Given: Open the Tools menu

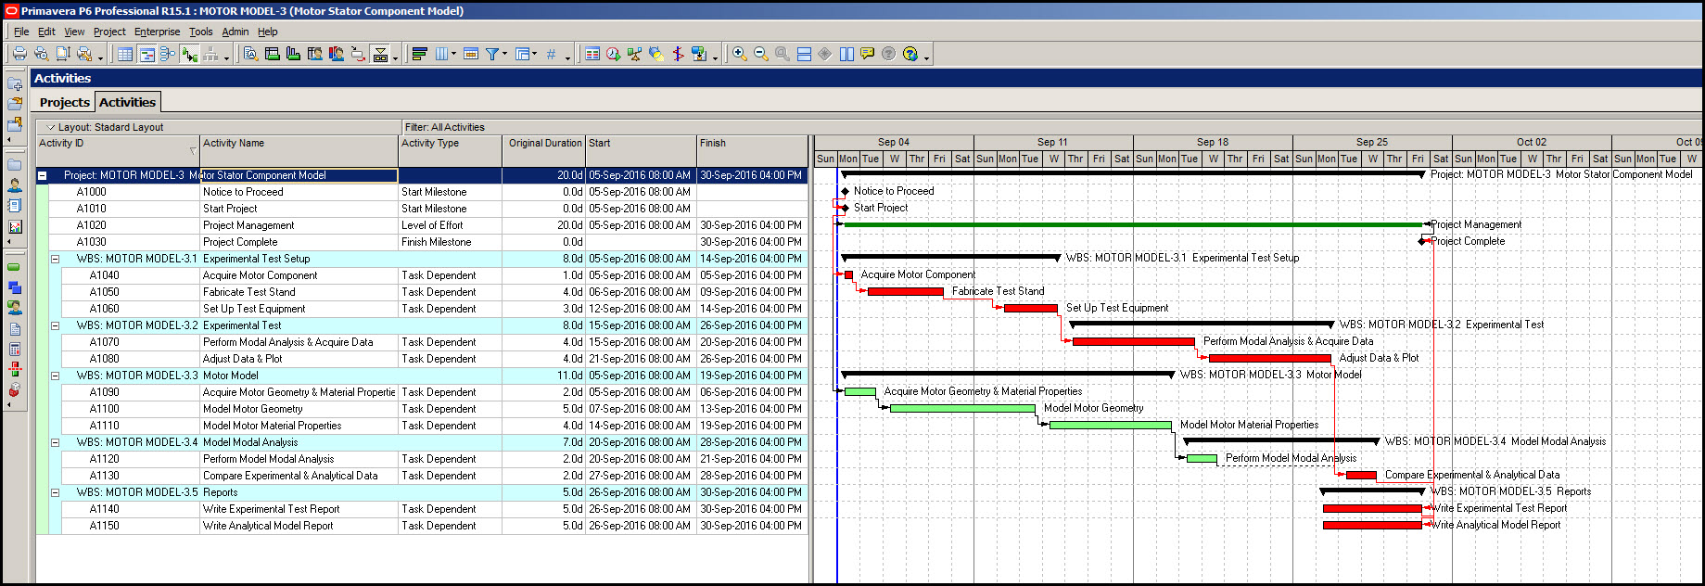Looking at the screenshot, I should tap(201, 32).
